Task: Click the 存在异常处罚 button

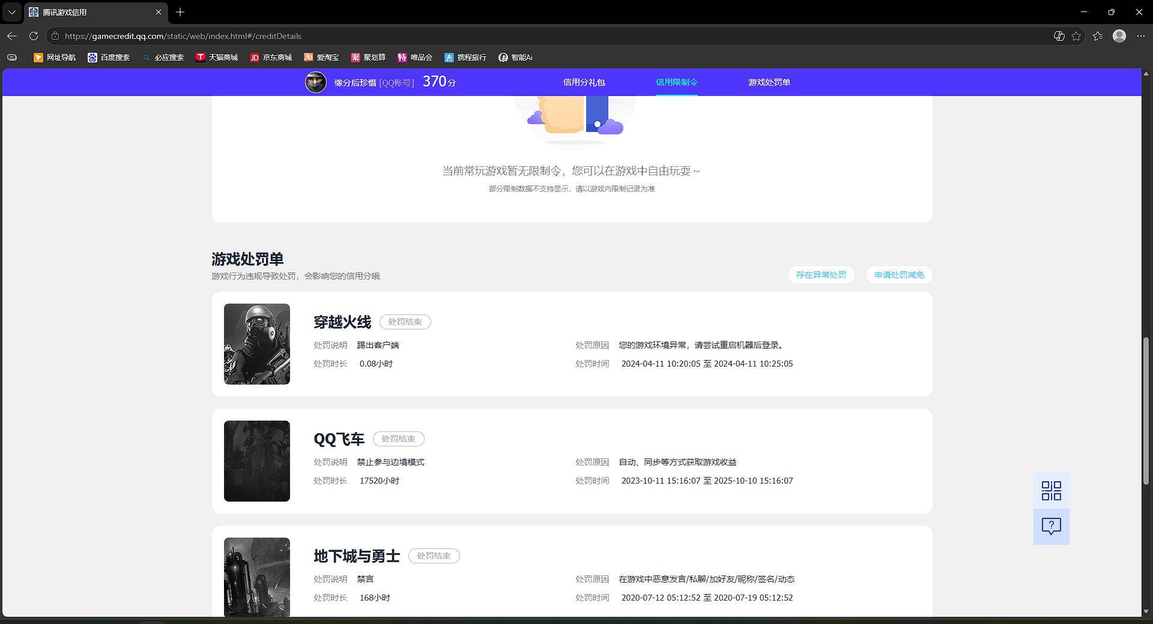Action: coord(821,275)
